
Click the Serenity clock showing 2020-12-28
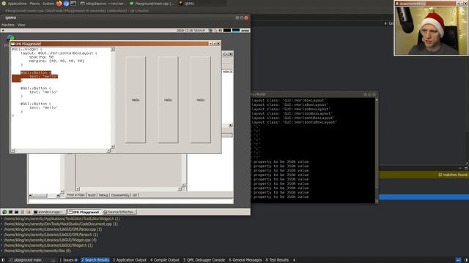[191, 31]
